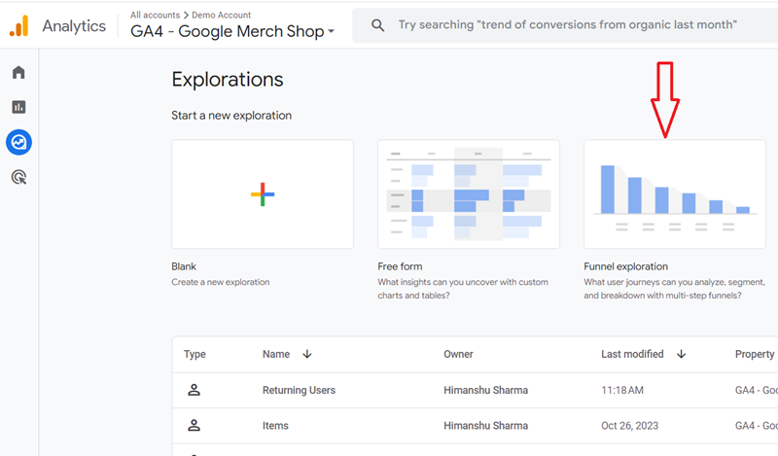Screen dimensions: 778x456
Task: Click the user icon beside Items
Action: click(194, 425)
